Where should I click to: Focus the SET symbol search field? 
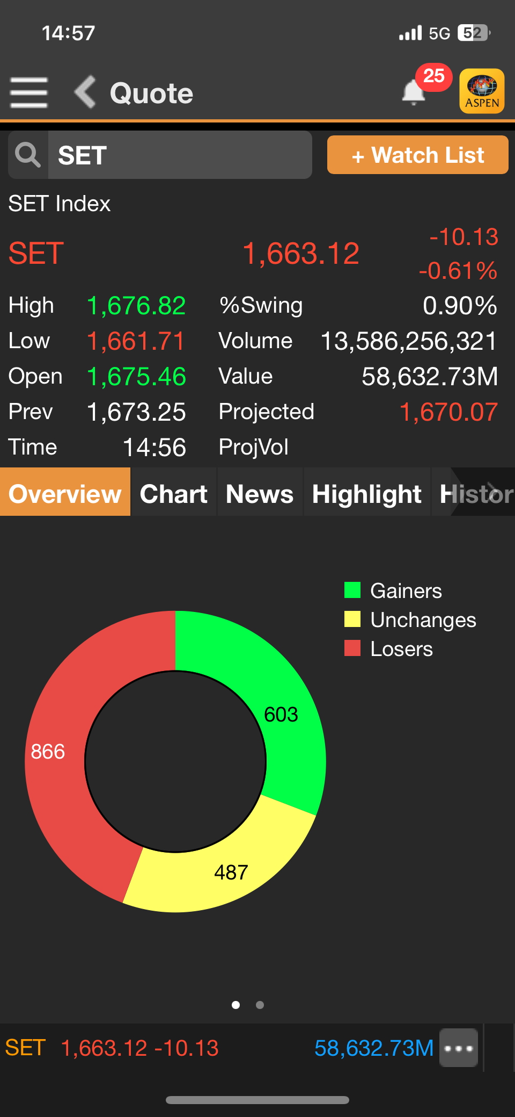pyautogui.click(x=180, y=155)
